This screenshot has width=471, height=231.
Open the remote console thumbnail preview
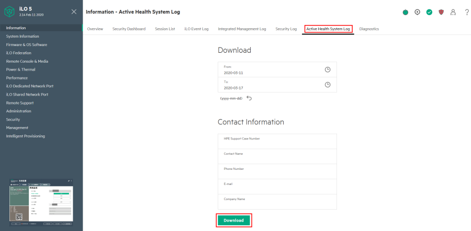41,202
